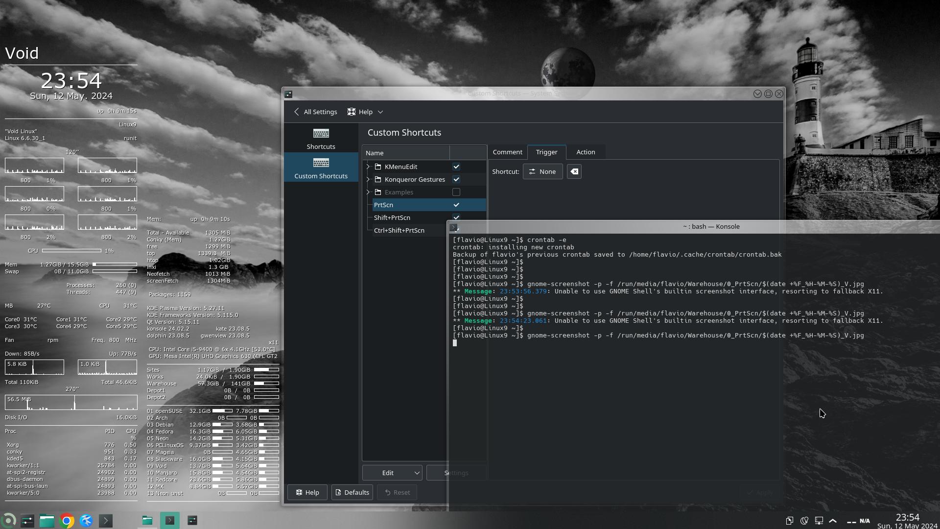This screenshot has height=529, width=940.
Task: Go back to All Settings
Action: (315, 112)
